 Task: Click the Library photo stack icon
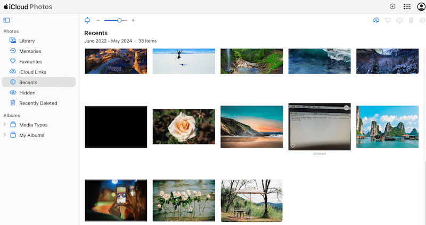(x=13, y=41)
